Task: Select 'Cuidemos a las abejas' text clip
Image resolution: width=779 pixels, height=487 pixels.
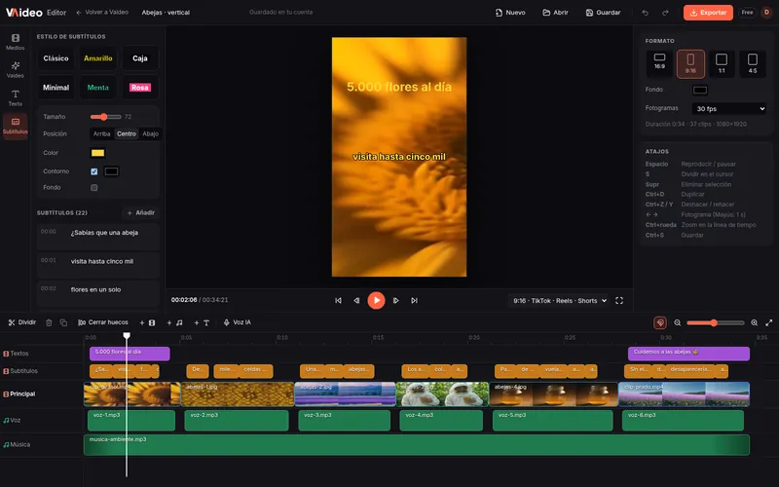Action: pyautogui.click(x=688, y=354)
